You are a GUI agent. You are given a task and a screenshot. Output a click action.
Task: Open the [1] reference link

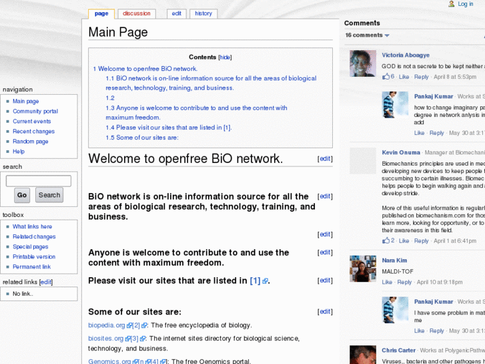click(256, 281)
